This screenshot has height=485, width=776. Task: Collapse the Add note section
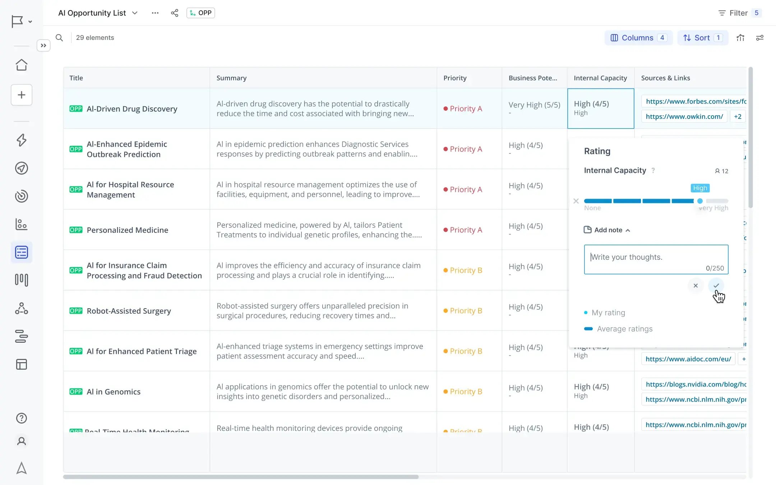(x=607, y=230)
